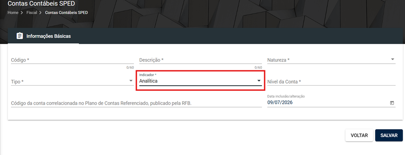Click the Plano de Contas Referenciado code field
The width and height of the screenshot is (405, 155).
(x=137, y=103)
